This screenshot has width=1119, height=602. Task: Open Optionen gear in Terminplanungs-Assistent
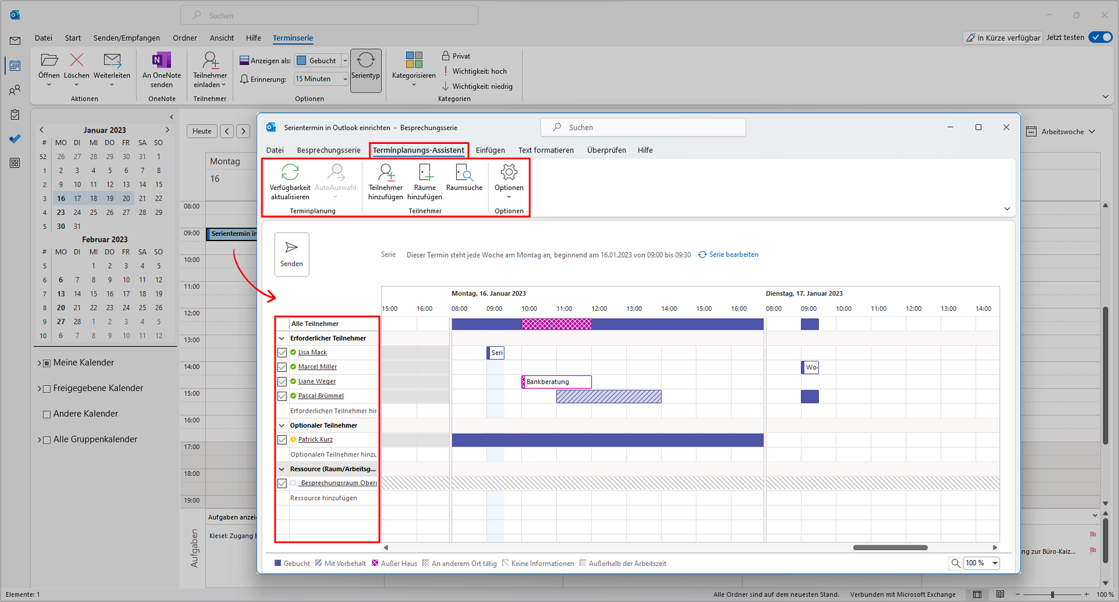coord(509,172)
